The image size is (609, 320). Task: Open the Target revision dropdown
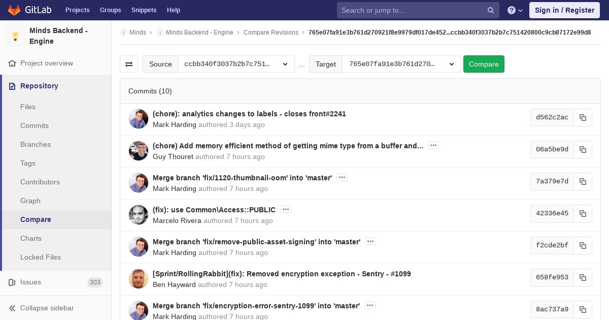401,64
